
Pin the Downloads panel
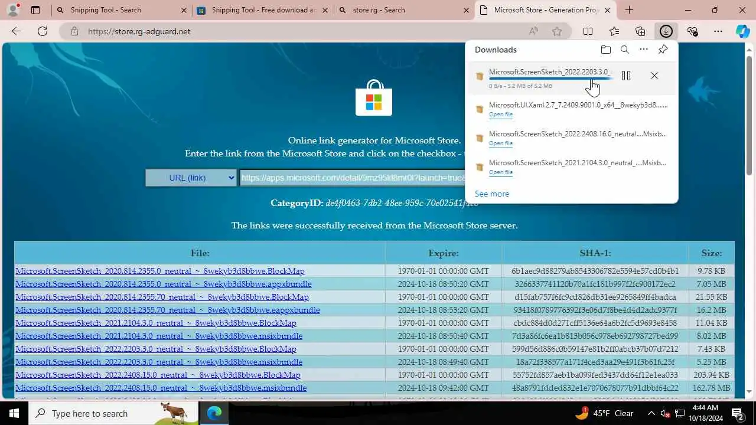point(663,50)
